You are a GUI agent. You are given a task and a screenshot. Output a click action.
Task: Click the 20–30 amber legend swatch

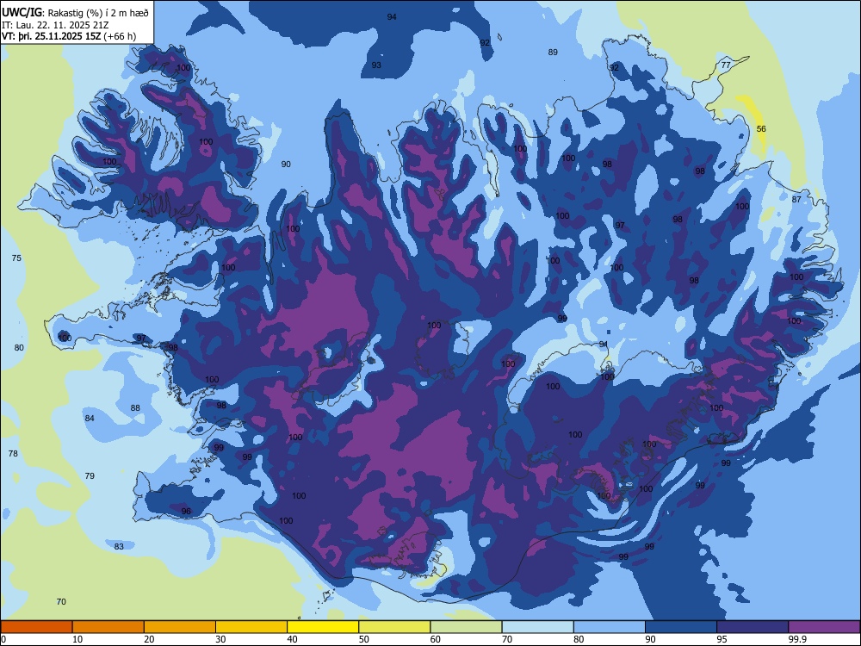pyautogui.click(x=180, y=627)
